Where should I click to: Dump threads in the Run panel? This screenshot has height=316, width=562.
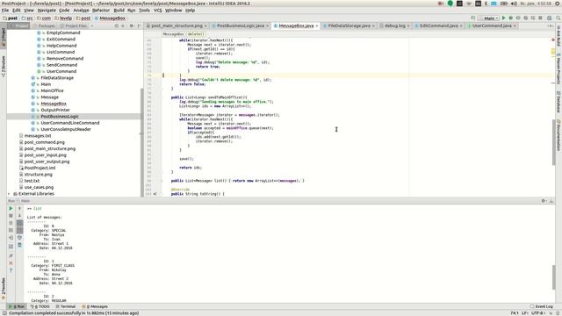coord(11,230)
